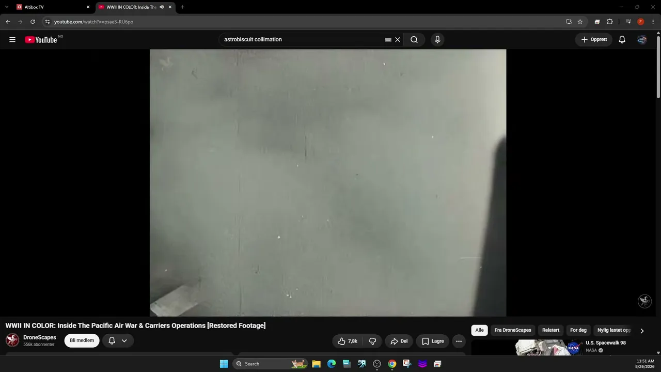Open File Explorer from the taskbar
Image resolution: width=661 pixels, height=372 pixels.
[317, 364]
